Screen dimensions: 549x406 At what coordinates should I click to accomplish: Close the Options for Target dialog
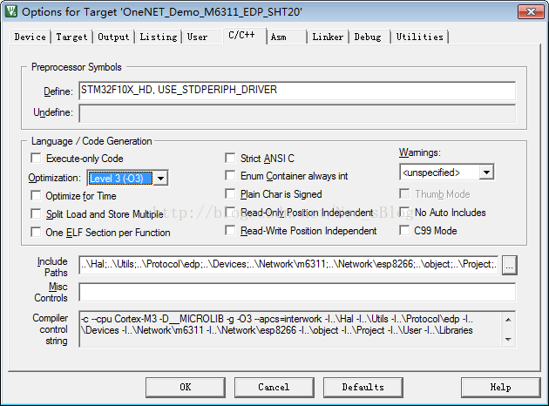(532, 11)
